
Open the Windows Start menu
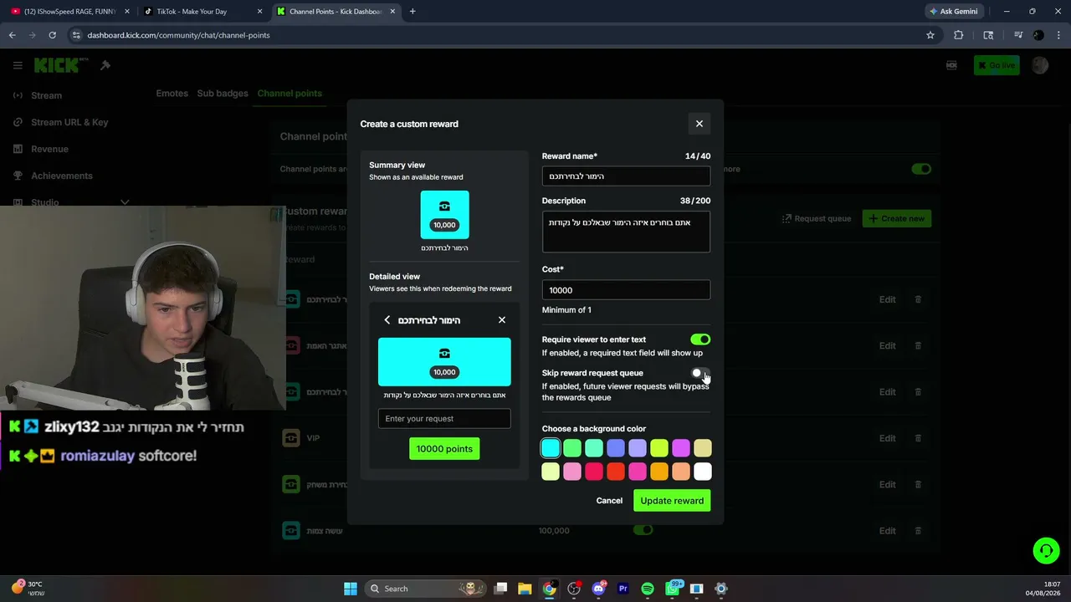(351, 589)
